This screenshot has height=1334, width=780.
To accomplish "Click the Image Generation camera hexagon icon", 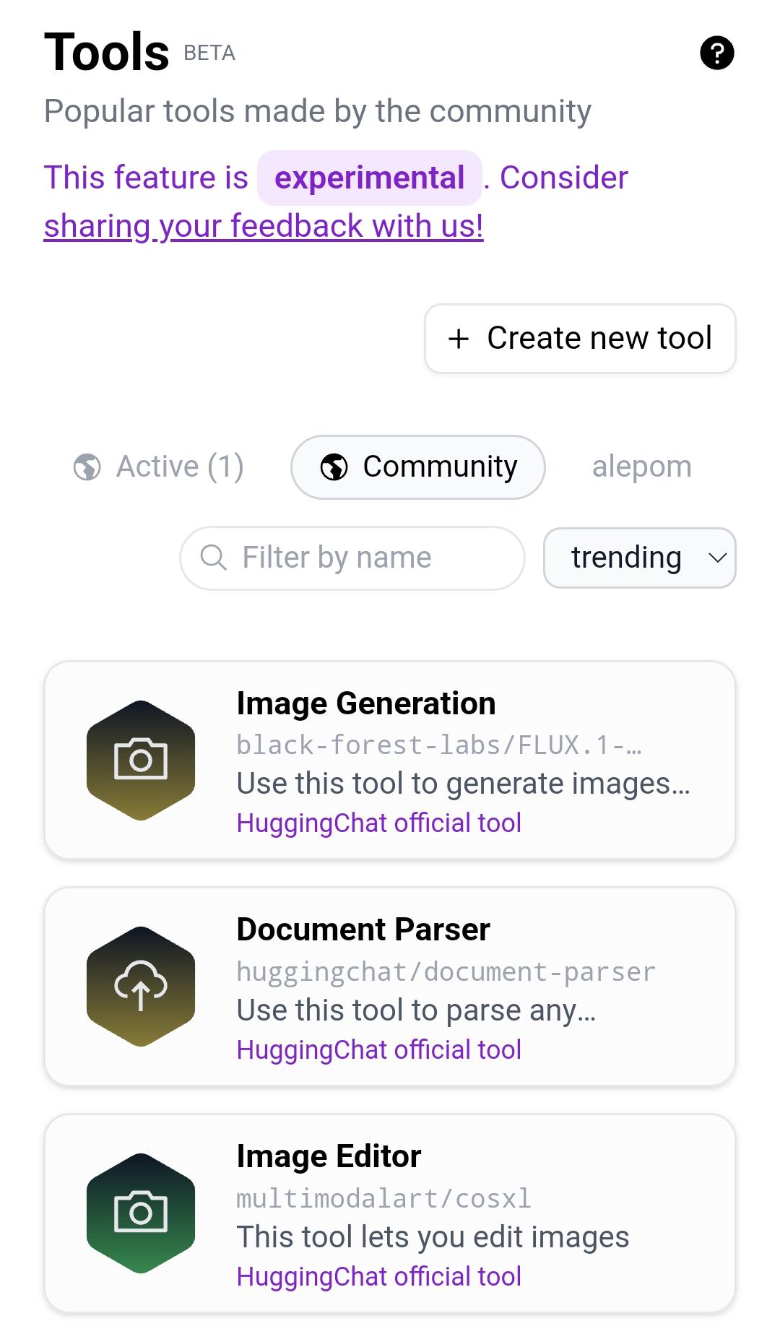I will point(141,760).
